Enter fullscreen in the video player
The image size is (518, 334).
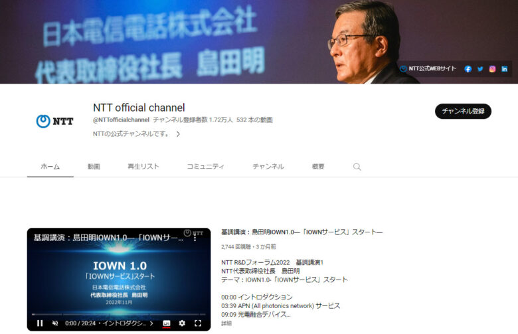pos(198,323)
